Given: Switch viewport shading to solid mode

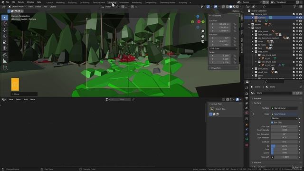Looking at the screenshot, I should [230, 7].
